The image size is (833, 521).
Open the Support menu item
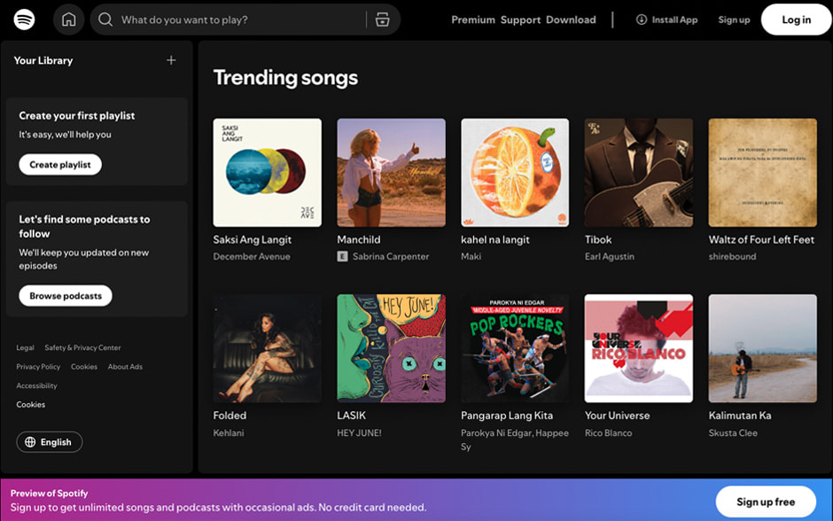[x=520, y=19]
